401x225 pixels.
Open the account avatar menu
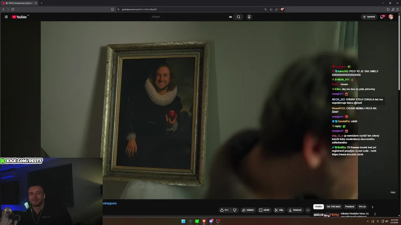[391, 17]
